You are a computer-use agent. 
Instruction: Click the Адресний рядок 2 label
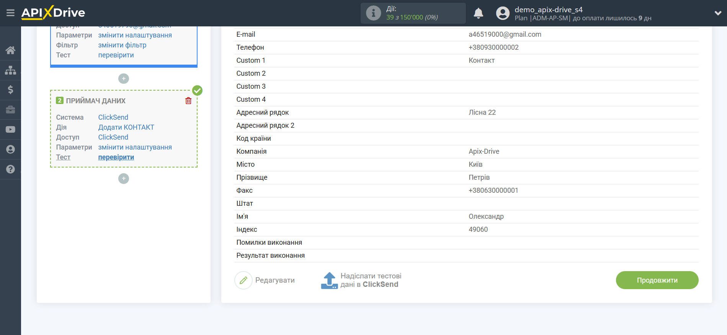point(265,125)
